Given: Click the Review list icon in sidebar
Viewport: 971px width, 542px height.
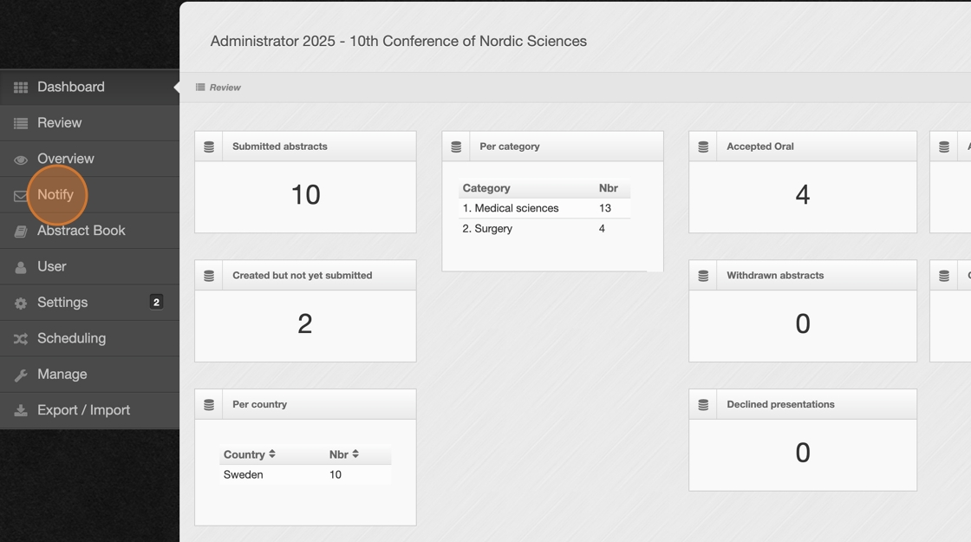Looking at the screenshot, I should [21, 123].
